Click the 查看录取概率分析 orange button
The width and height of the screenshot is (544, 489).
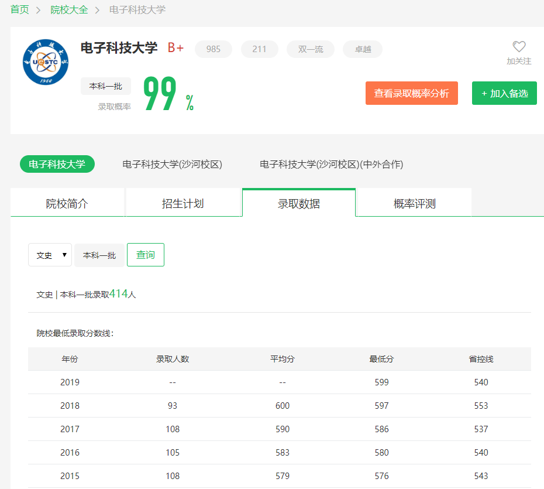(x=411, y=93)
